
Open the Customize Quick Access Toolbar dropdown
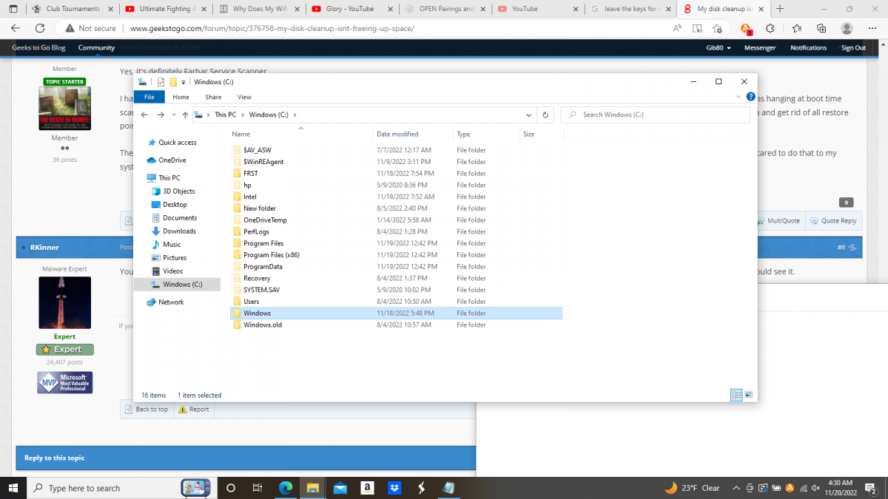pyautogui.click(x=183, y=82)
